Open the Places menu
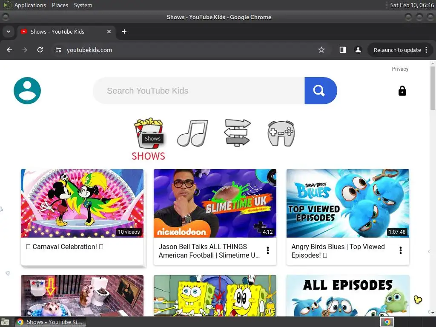This screenshot has height=327, width=436. (x=60, y=5)
